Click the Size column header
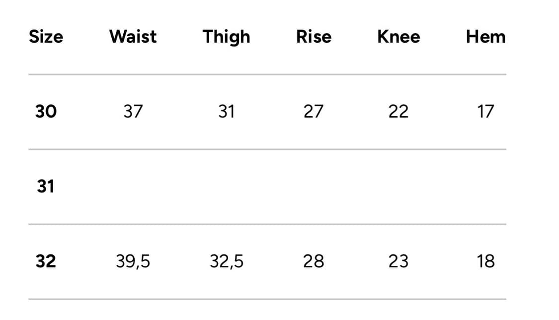 46,37
